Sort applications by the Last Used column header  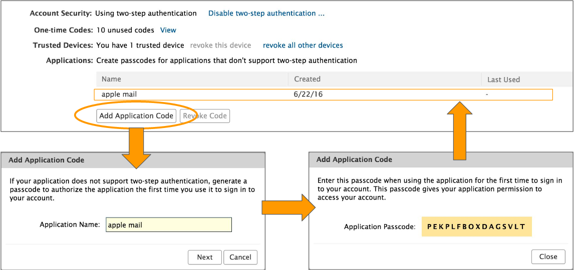click(x=503, y=79)
